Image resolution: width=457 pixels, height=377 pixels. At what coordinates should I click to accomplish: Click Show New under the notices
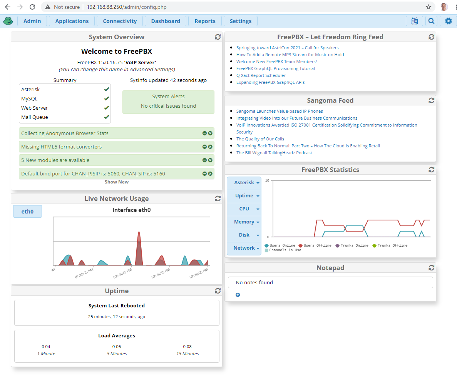tap(117, 182)
